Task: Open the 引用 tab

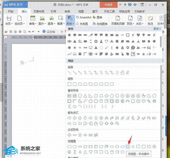Action: (53, 12)
